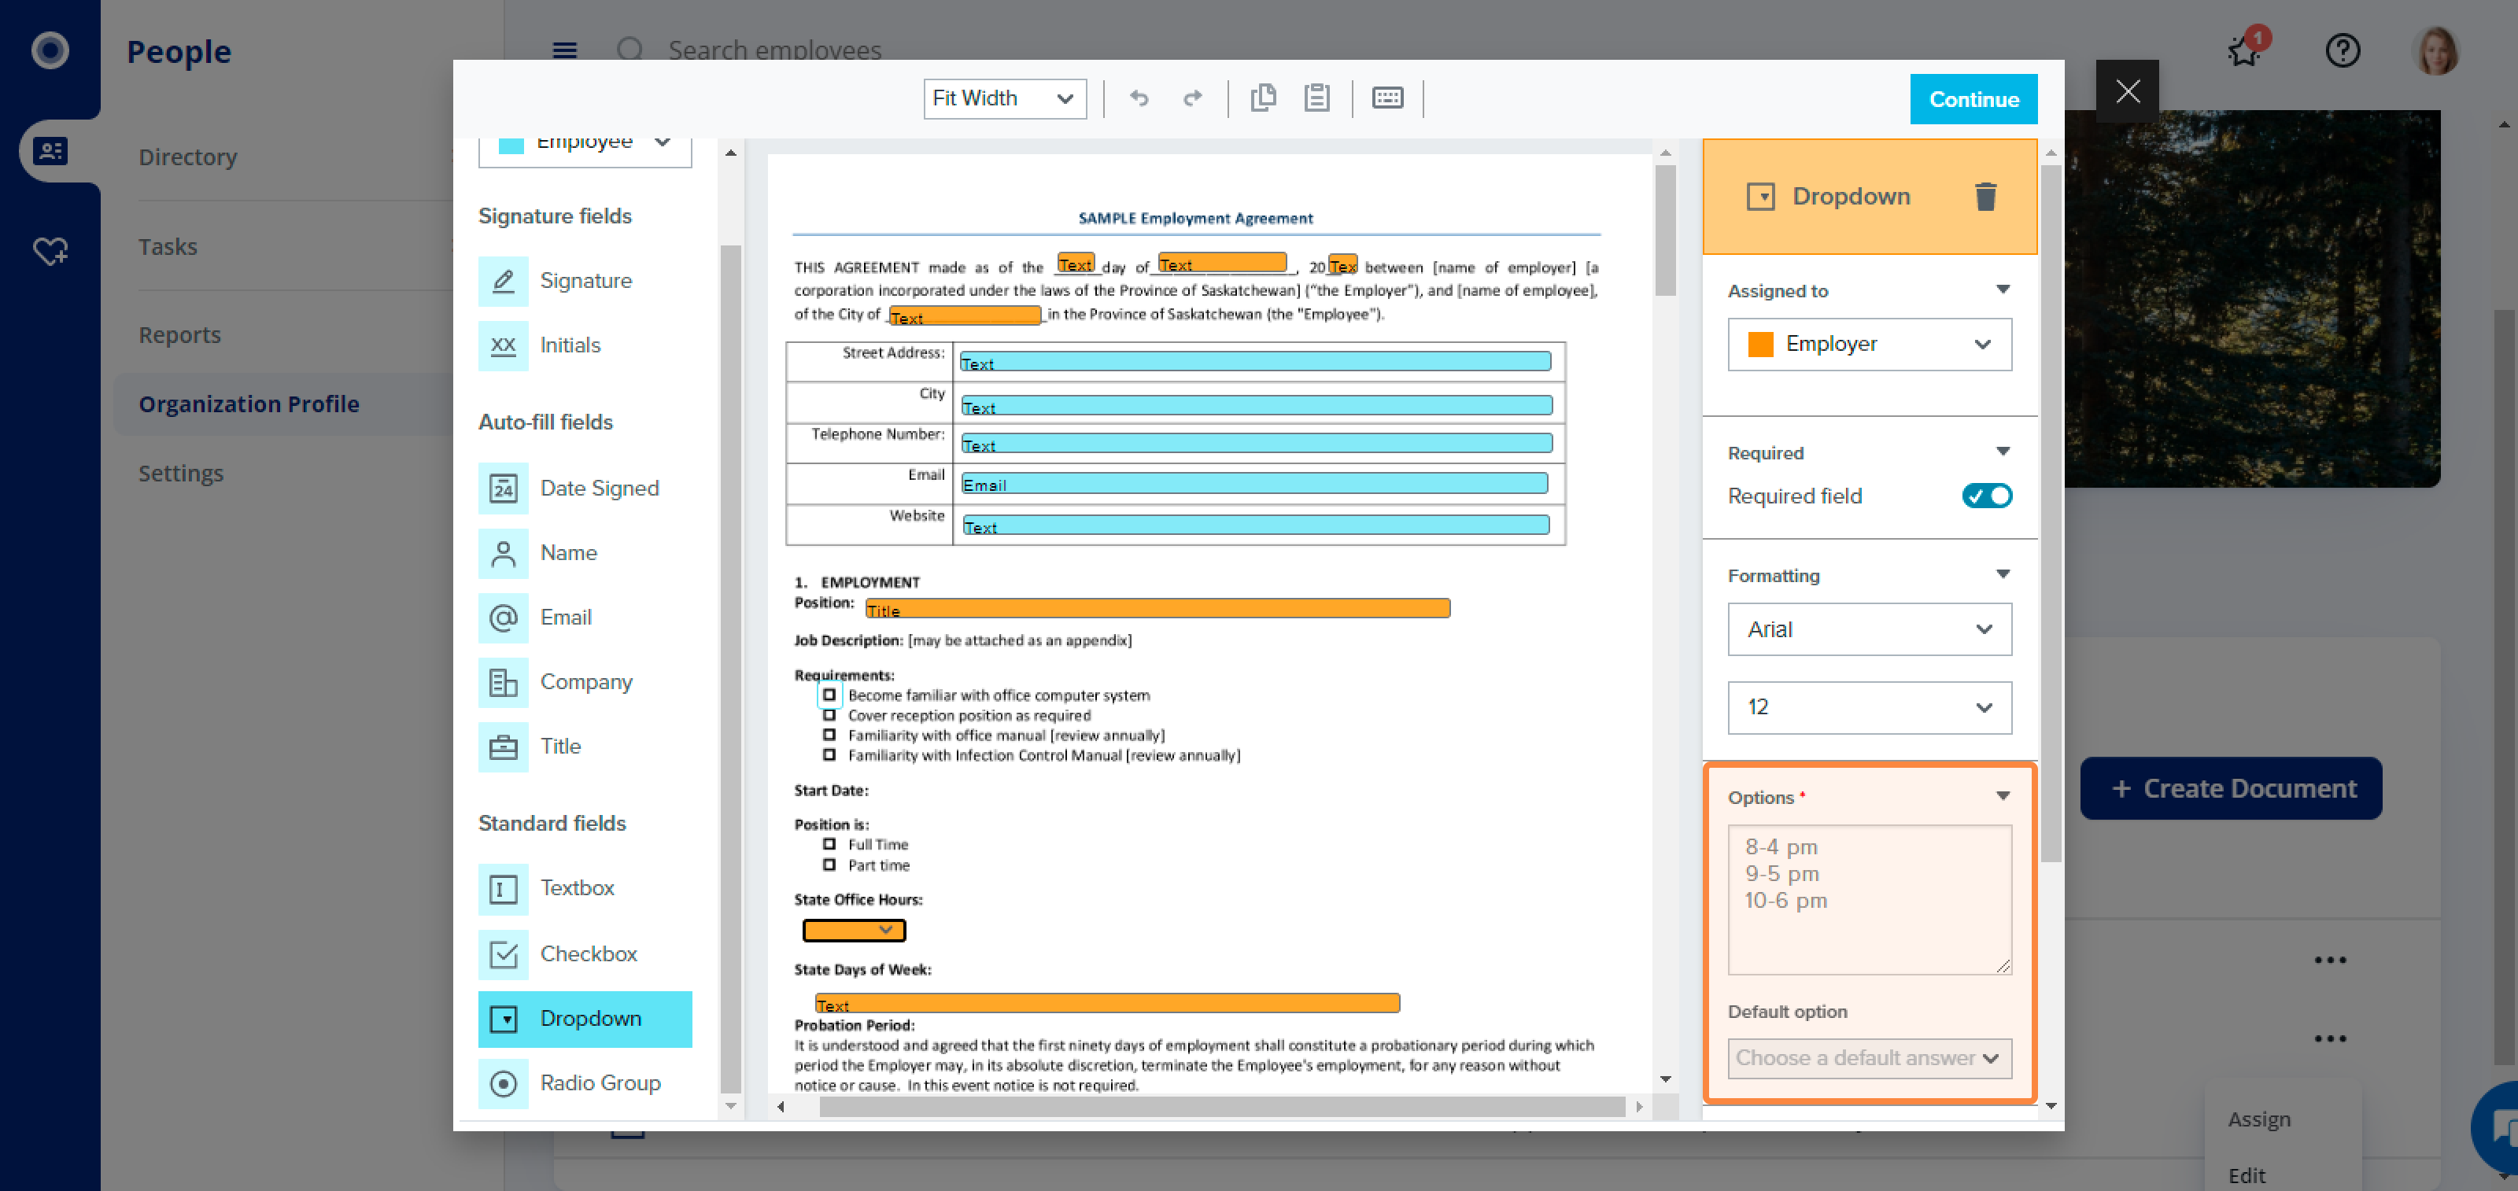Click the Options text area
The width and height of the screenshot is (2518, 1191).
[x=1869, y=900]
